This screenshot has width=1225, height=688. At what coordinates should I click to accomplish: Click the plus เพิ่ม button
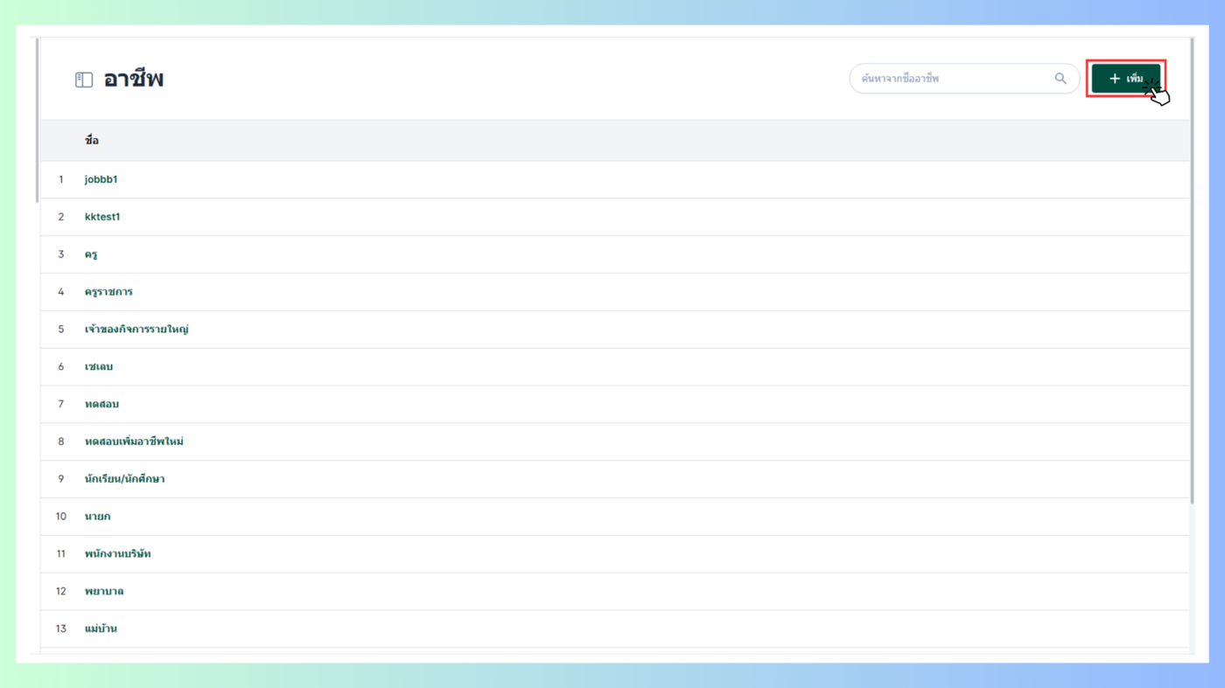[x=1126, y=79]
